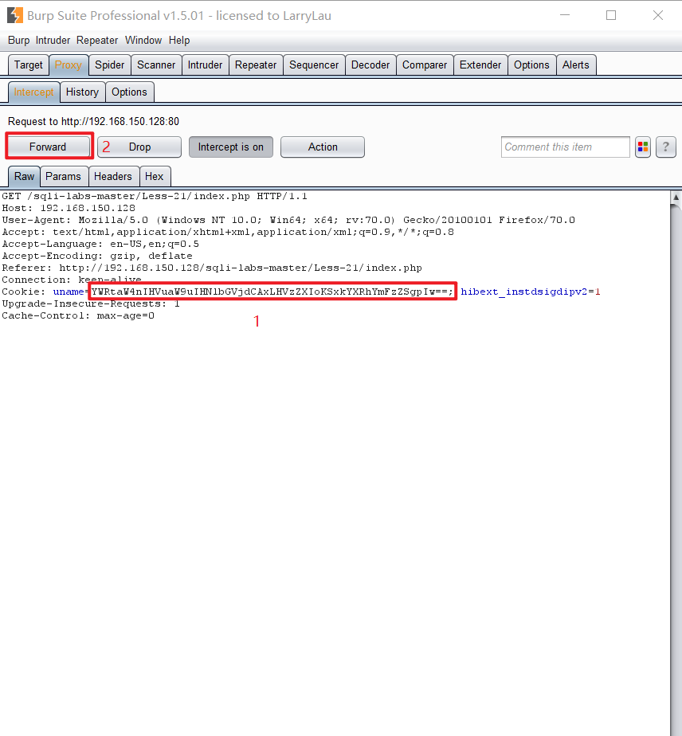Click the hibext_instdsigdipv2 cookie name

tap(523, 292)
